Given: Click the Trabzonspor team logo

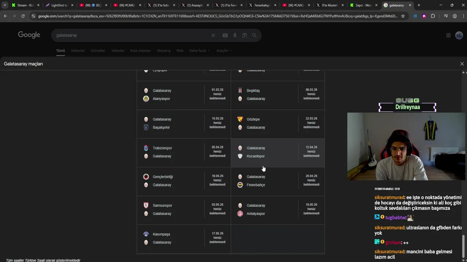Looking at the screenshot, I should tap(146, 148).
